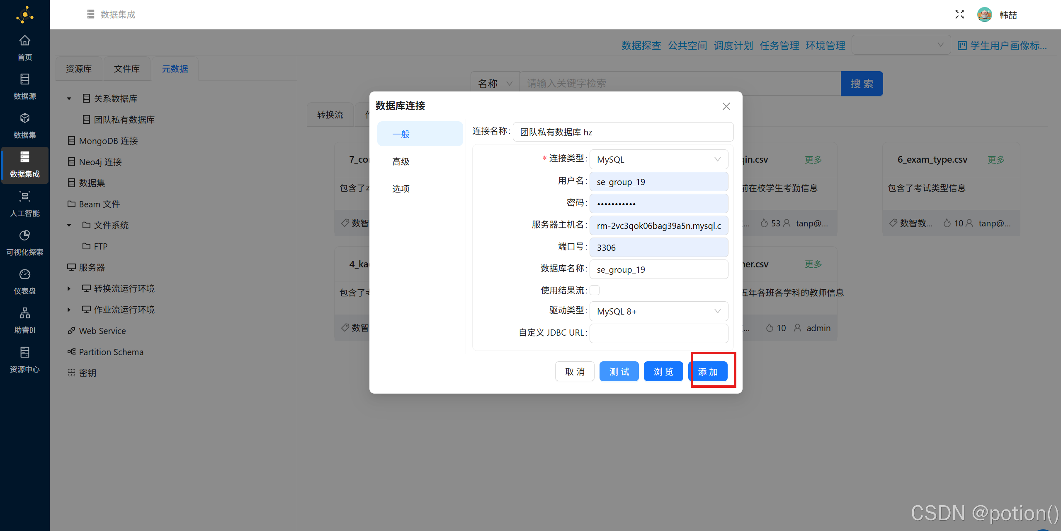The image size is (1061, 531).
Task: Open the 环境管理 link
Action: point(825,46)
